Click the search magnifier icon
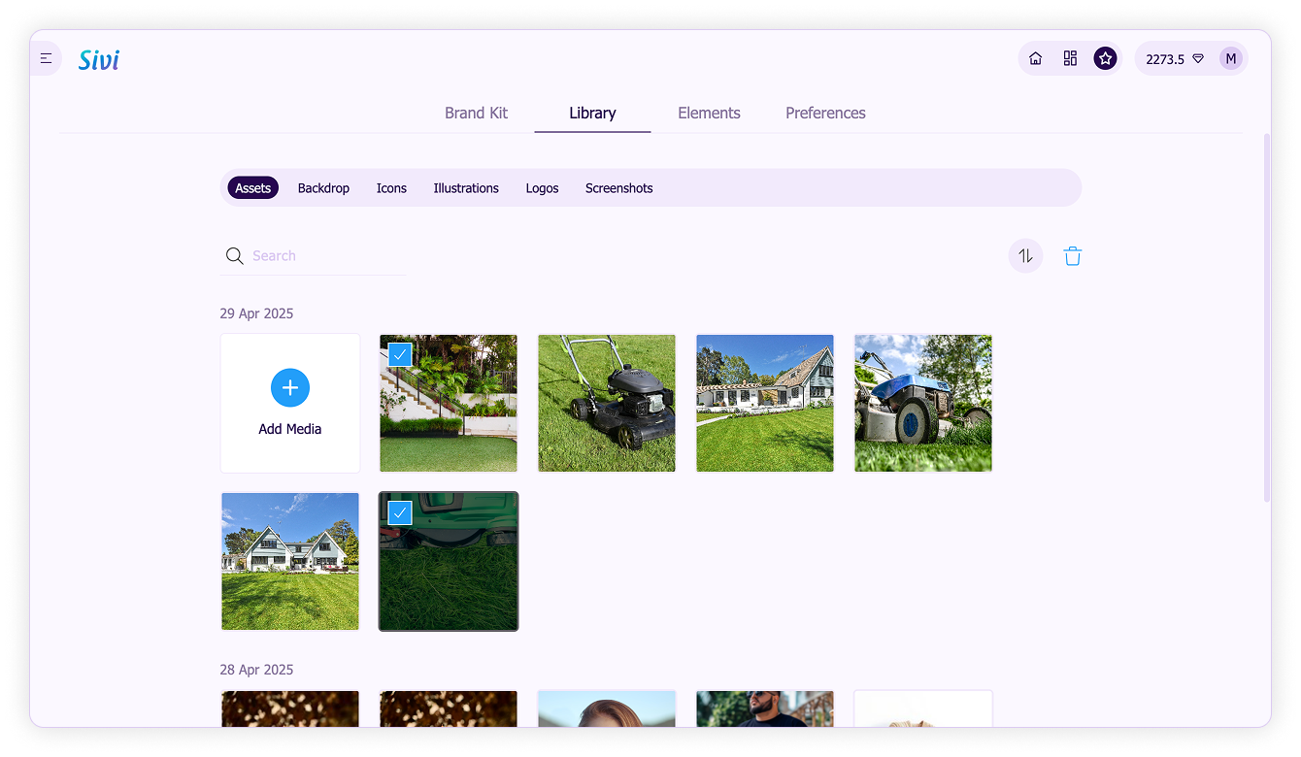1301x757 pixels. pos(234,256)
